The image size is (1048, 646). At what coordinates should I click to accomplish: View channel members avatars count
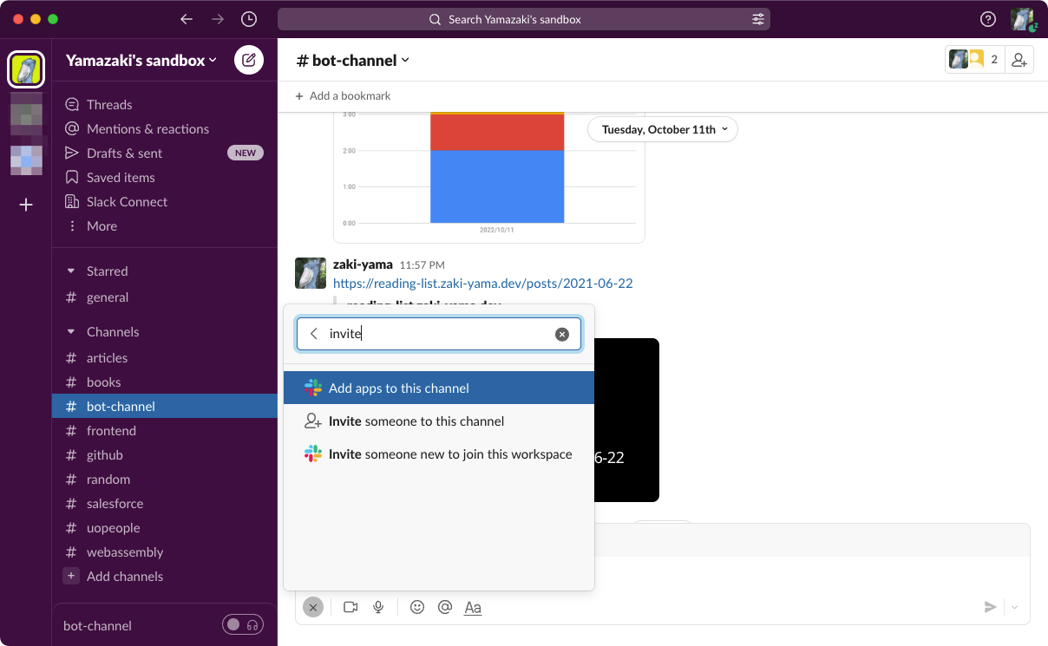tap(975, 60)
